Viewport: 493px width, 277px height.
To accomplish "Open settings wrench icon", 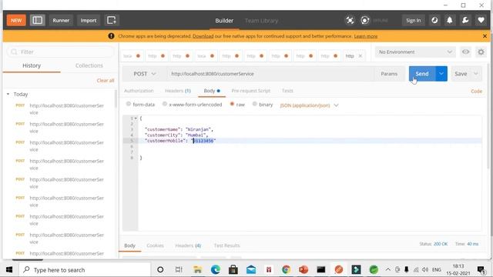I will point(465,21).
